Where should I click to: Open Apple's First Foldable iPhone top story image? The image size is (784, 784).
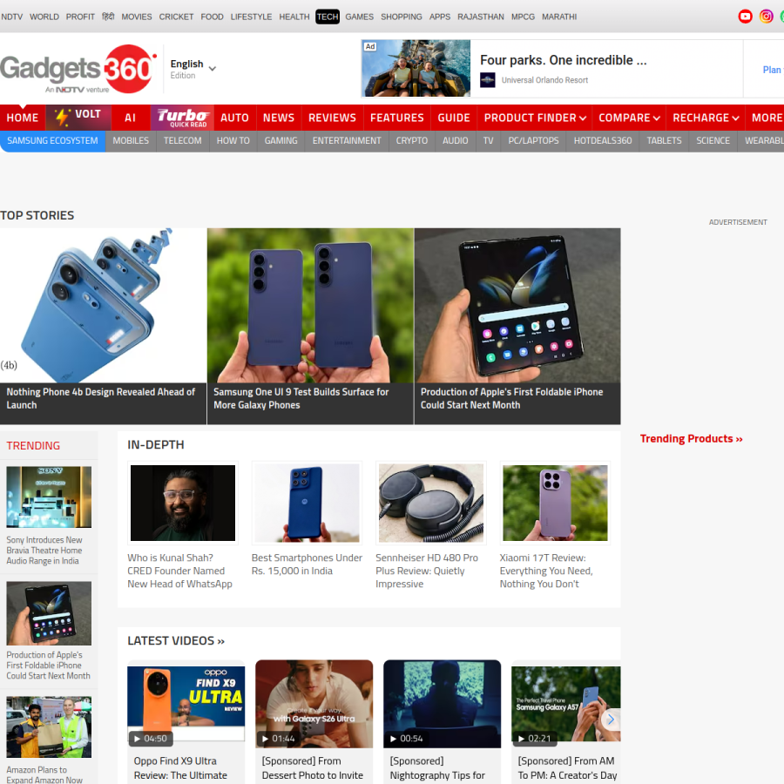(517, 306)
